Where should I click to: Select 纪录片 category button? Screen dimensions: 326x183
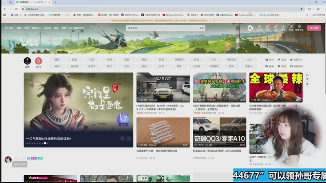92,66
